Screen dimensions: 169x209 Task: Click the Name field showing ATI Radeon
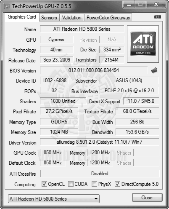point(82,29)
